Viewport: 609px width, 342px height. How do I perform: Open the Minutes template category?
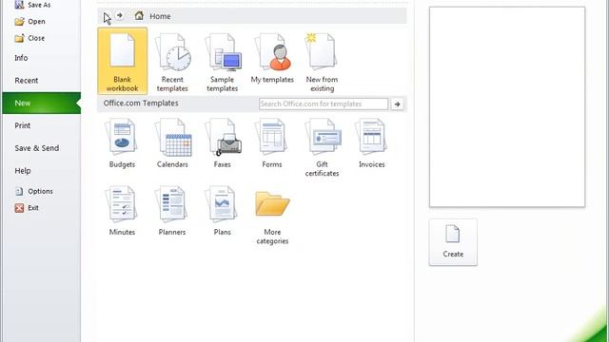pyautogui.click(x=122, y=211)
